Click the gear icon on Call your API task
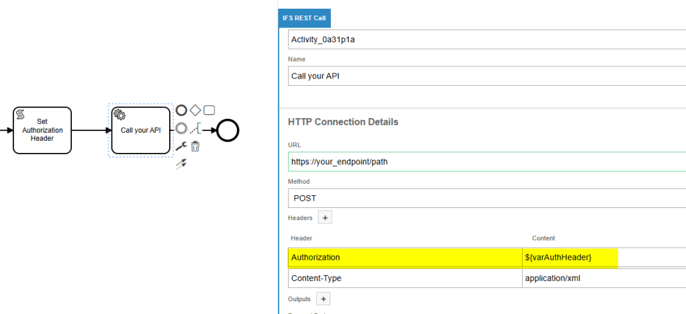Viewport: 686px width, 314px height. pos(120,114)
